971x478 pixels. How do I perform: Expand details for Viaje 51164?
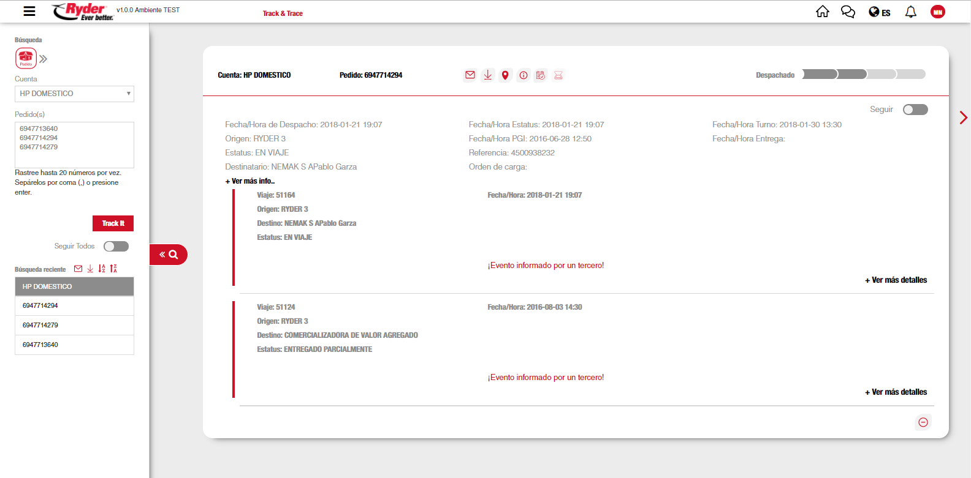pos(896,280)
